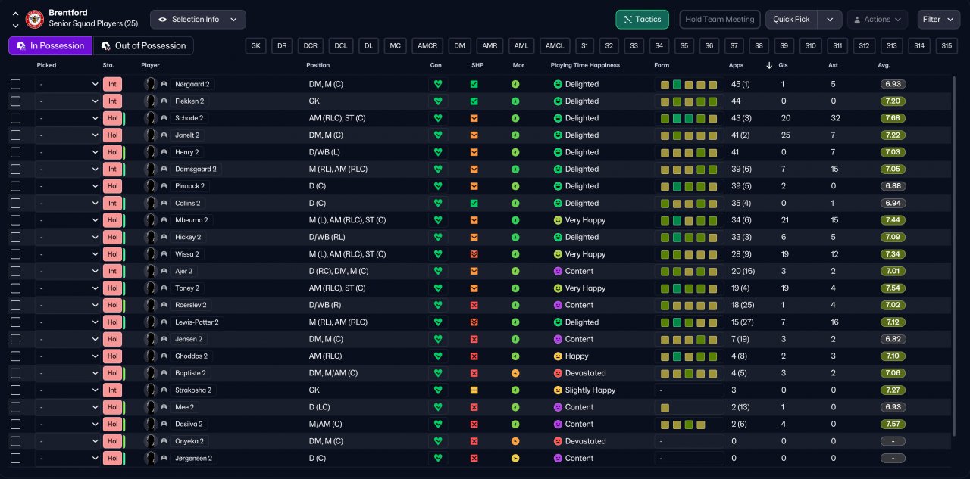Switch to the Out of Possession tab
The image size is (970, 479).
143,46
